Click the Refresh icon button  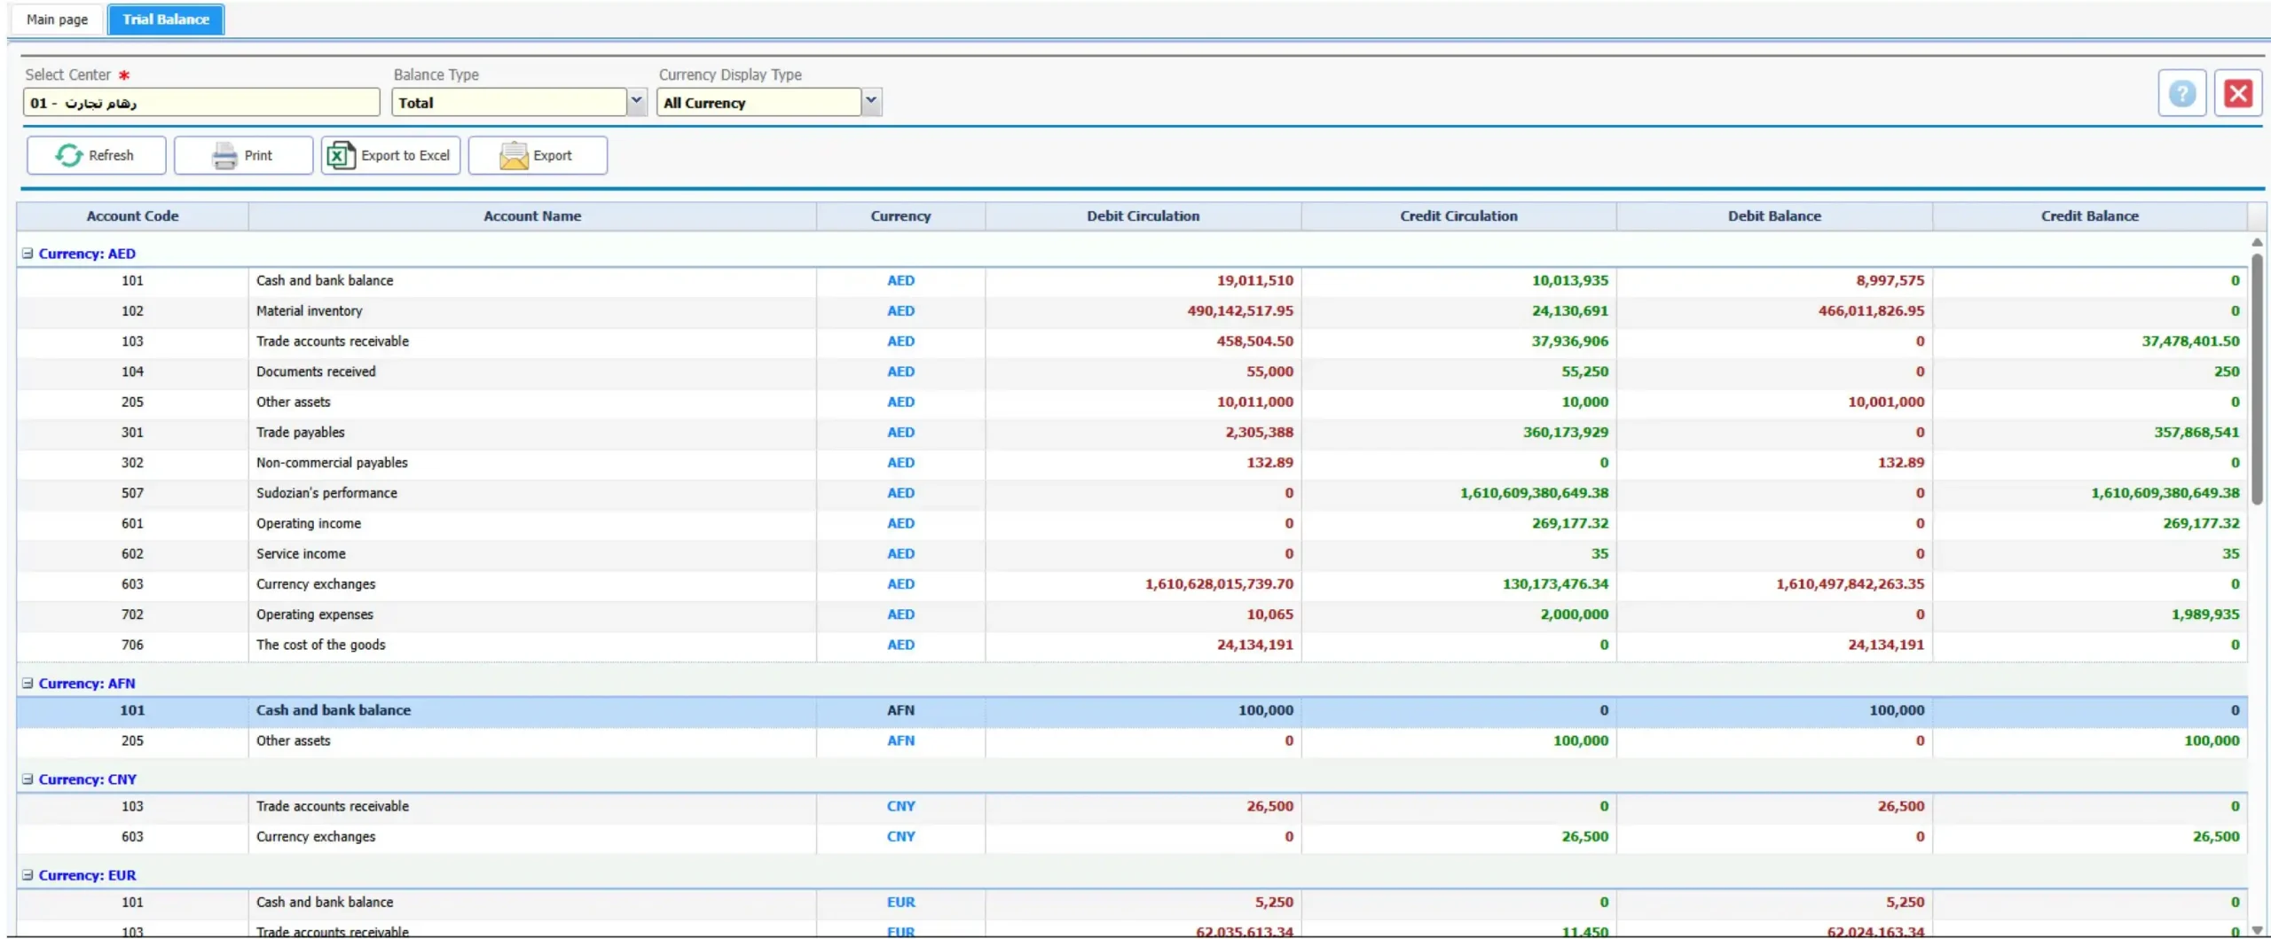coord(69,155)
